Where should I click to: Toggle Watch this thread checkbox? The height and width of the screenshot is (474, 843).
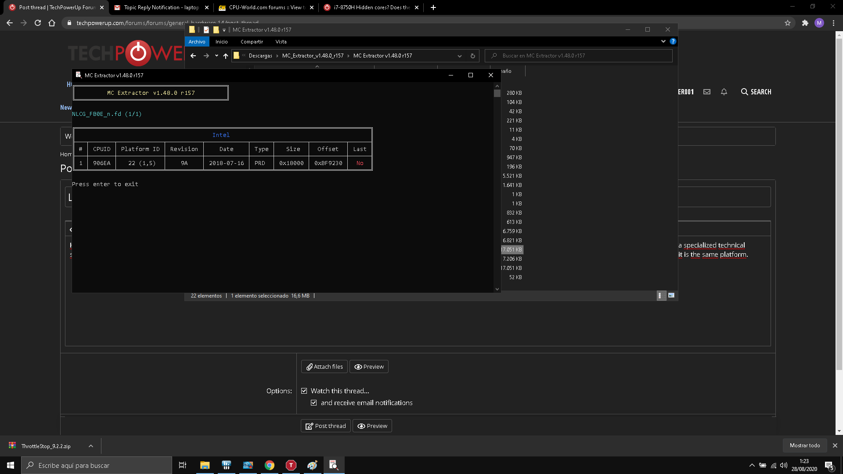click(x=304, y=391)
